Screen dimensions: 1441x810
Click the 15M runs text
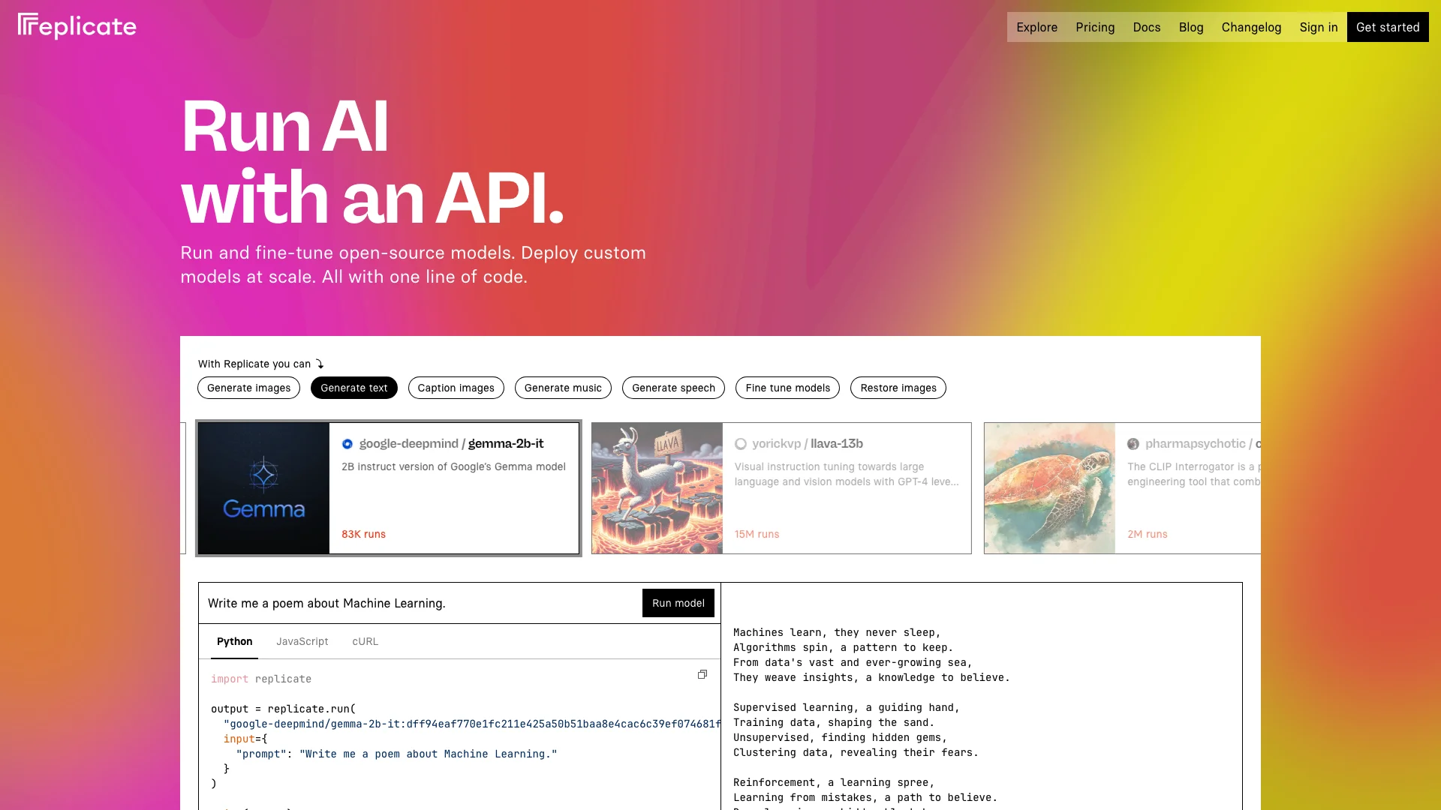point(757,534)
